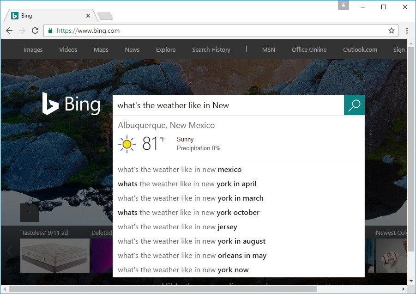Click the Sign in link
Image resolution: width=416 pixels, height=294 pixels.
coord(400,49)
